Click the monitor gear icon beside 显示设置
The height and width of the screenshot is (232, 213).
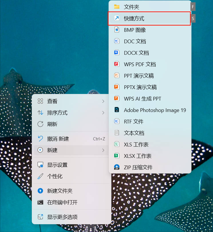click(40, 165)
